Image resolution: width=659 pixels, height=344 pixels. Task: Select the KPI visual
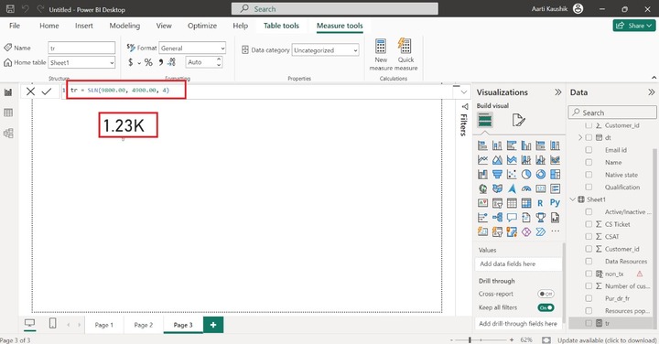click(483, 203)
